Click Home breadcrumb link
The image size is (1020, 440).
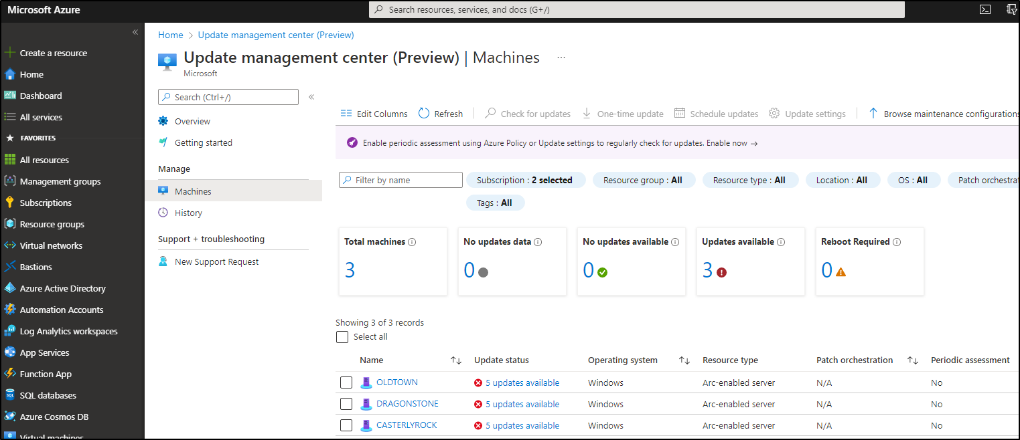click(171, 35)
